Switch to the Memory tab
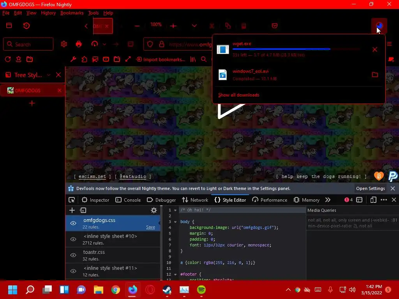399x299 pixels. click(306, 200)
